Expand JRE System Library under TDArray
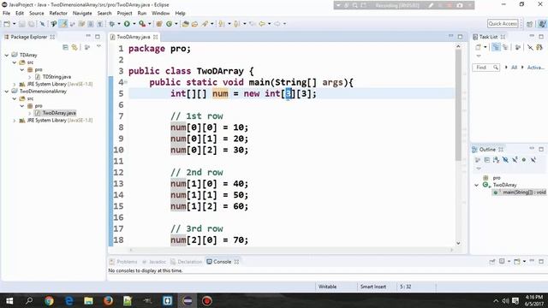This screenshot has width=548, height=308. pos(15,84)
